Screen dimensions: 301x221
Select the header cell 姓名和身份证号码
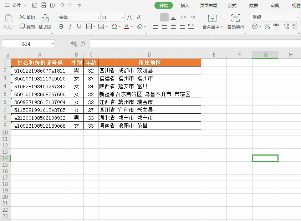(40, 63)
